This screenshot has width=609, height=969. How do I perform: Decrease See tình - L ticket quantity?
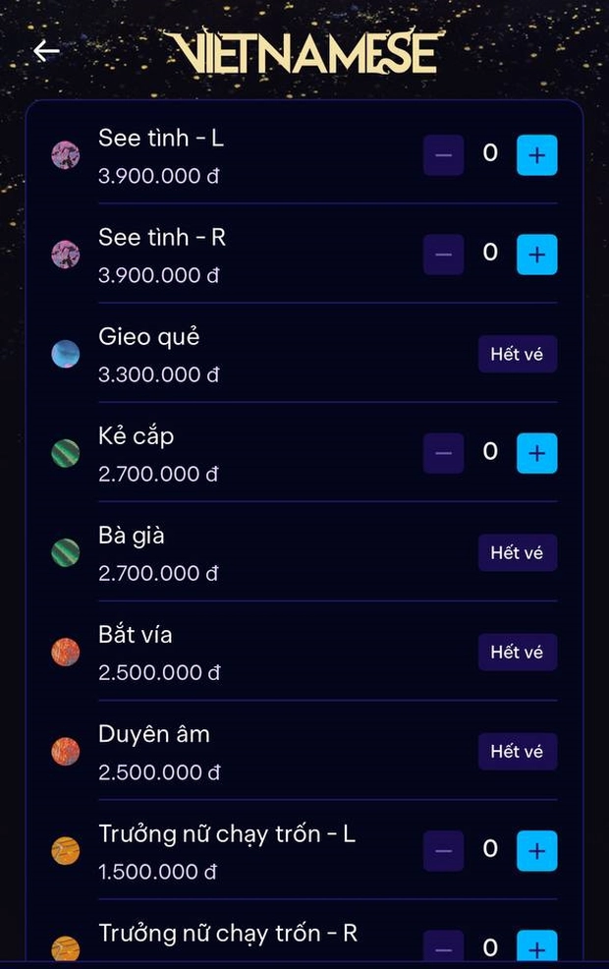point(443,155)
